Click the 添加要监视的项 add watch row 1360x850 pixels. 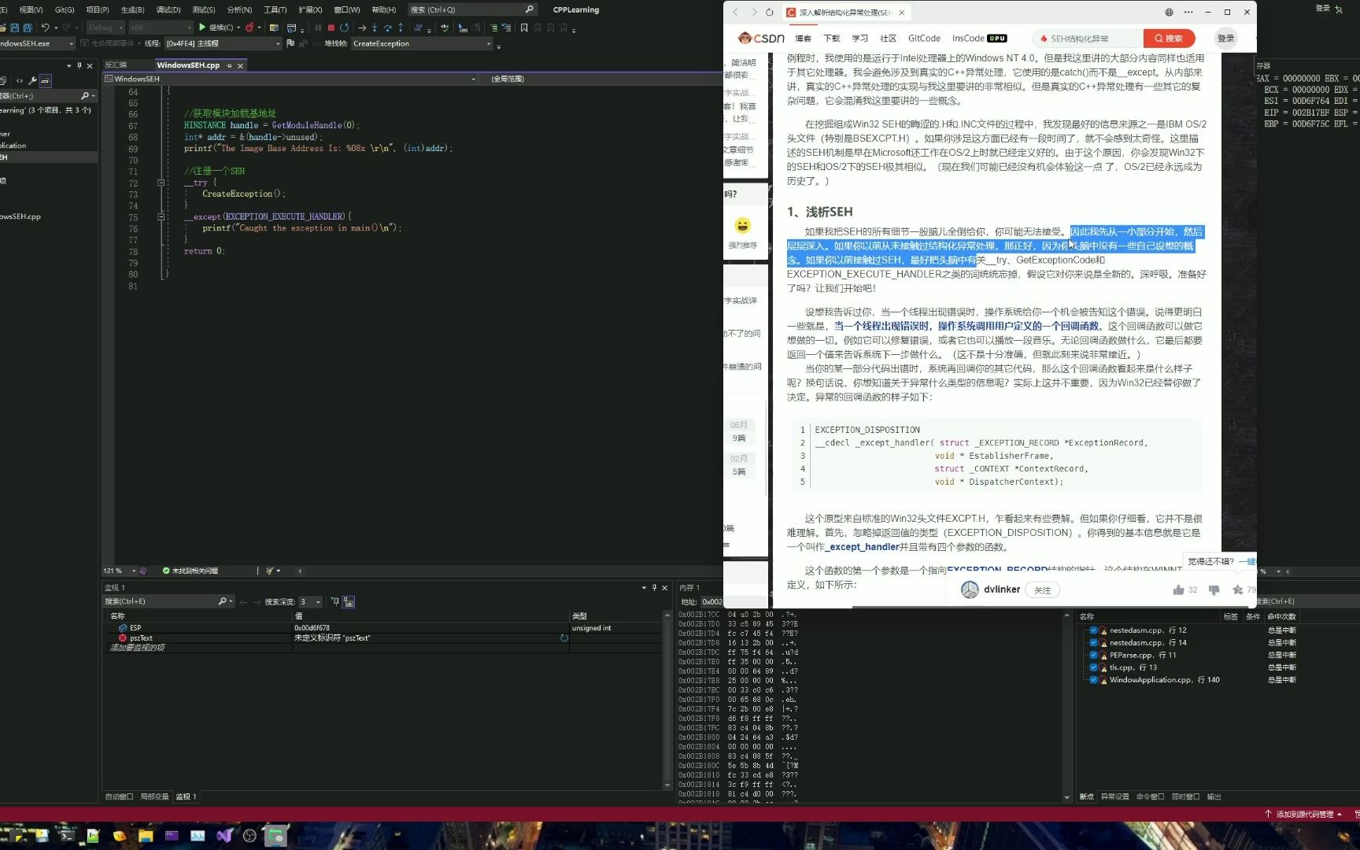point(382,648)
